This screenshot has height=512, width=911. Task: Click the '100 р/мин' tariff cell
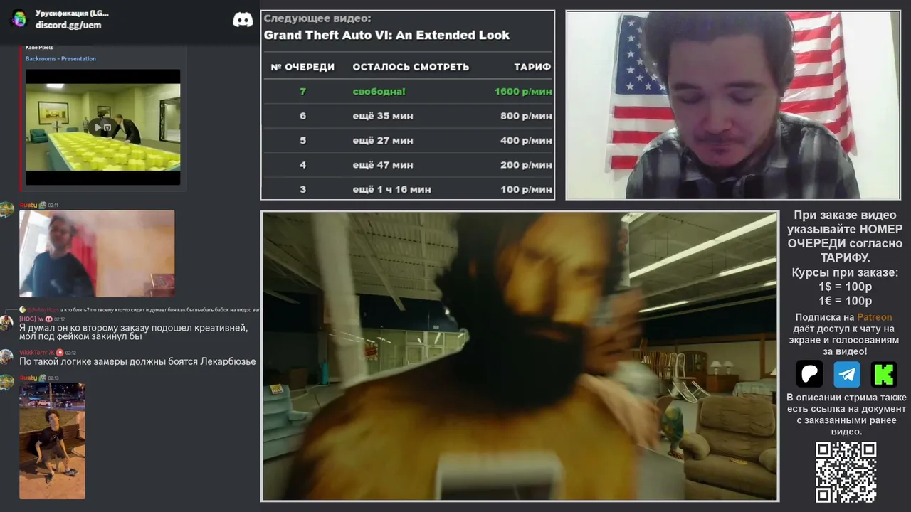coord(526,189)
